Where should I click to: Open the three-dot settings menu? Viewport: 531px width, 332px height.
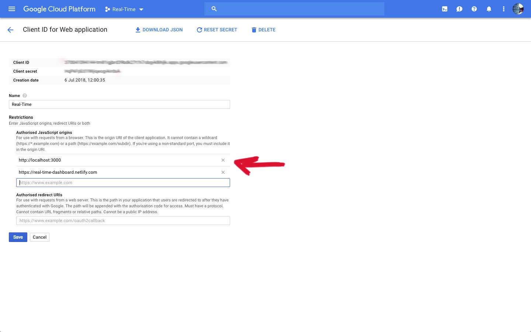pos(504,9)
